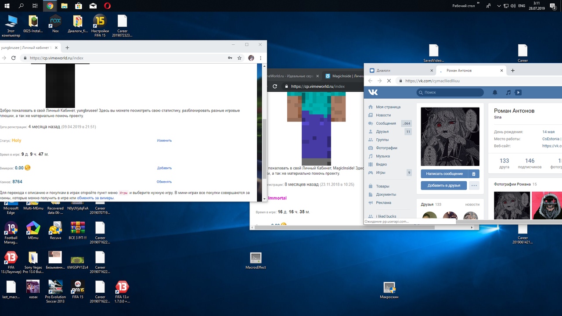The image size is (562, 316).
Task: Reload the yungbrusee VimeWorld page
Action: click(x=14, y=58)
